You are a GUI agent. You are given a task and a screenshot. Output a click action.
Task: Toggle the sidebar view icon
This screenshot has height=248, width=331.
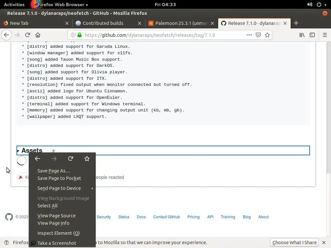tap(312, 35)
